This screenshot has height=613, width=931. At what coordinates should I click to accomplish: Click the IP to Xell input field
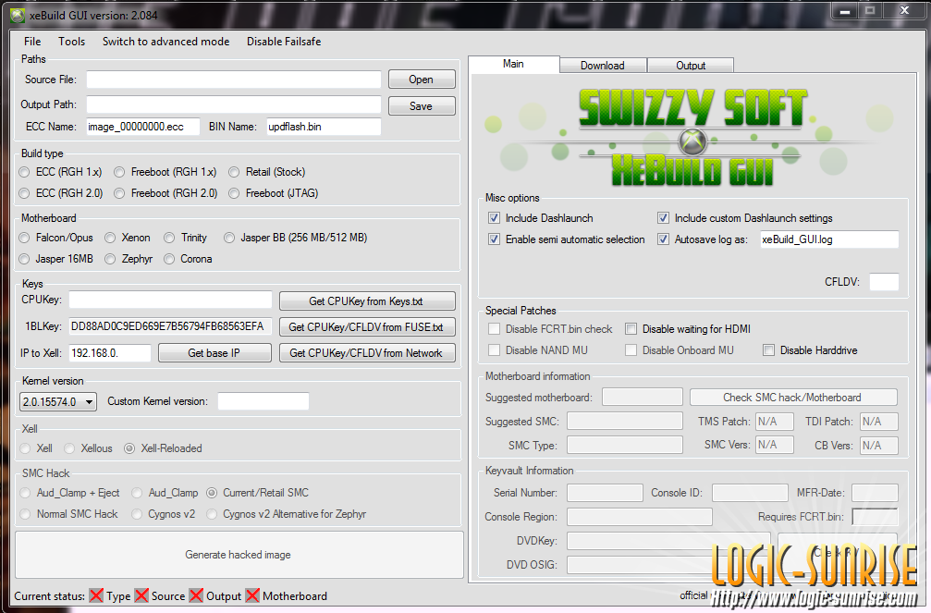tap(110, 353)
